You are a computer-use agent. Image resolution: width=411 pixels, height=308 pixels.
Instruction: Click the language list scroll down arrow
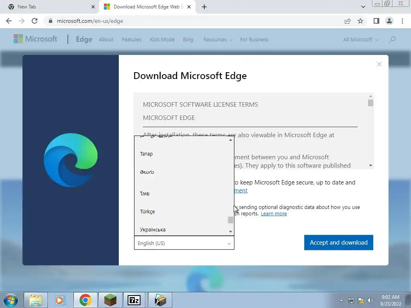click(230, 231)
